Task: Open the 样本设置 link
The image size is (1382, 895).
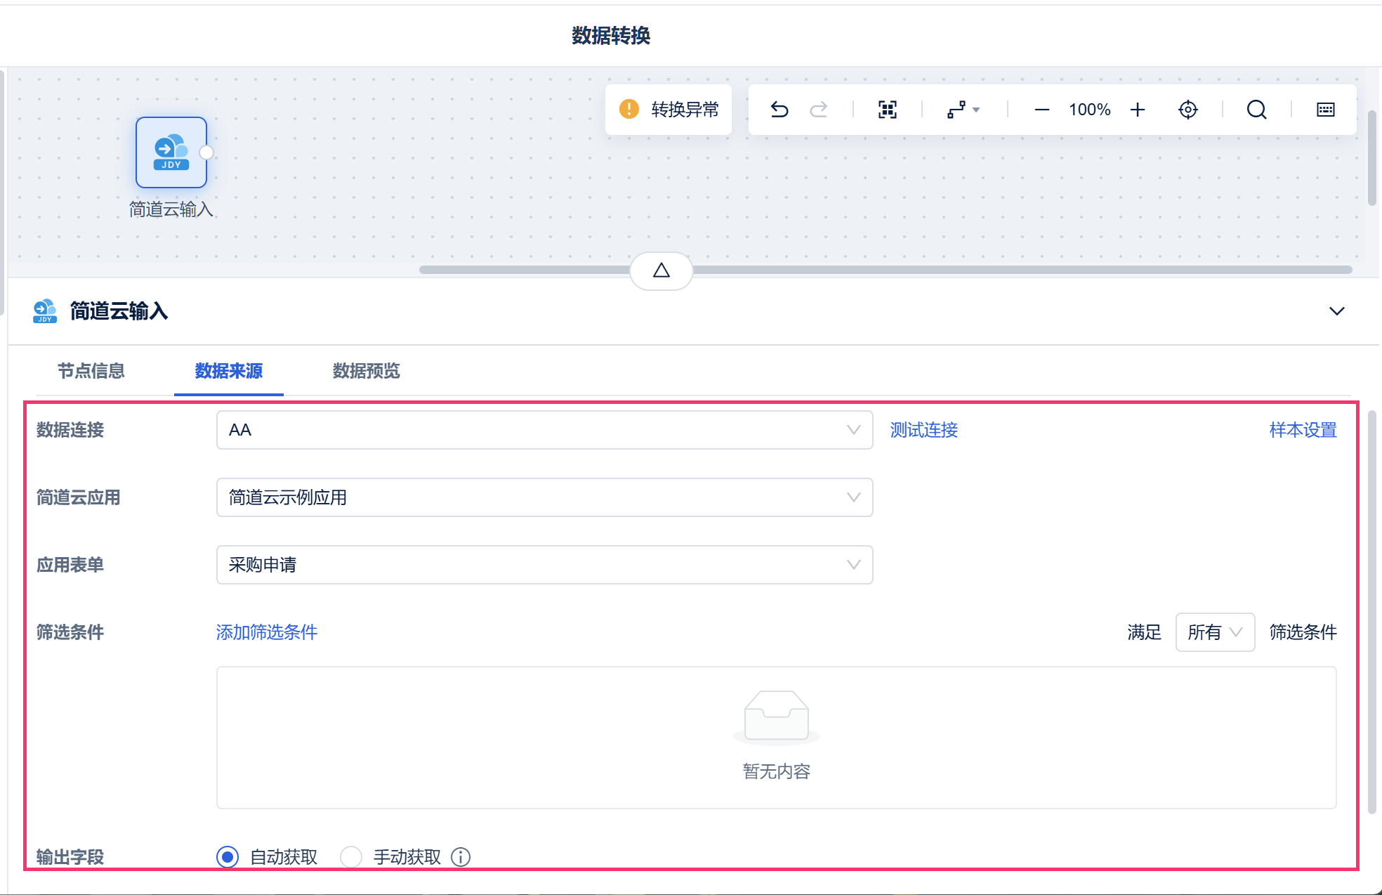Action: coord(1303,430)
